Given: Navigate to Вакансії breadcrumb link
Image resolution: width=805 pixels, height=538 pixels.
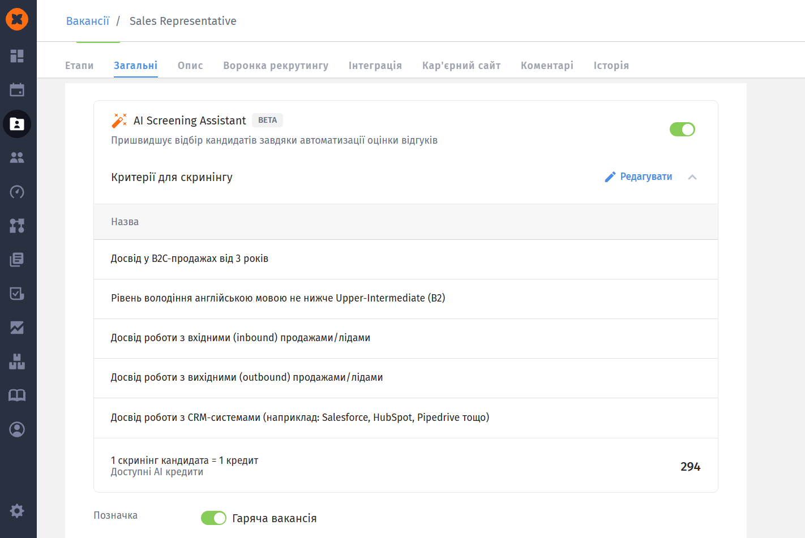Looking at the screenshot, I should coord(88,21).
